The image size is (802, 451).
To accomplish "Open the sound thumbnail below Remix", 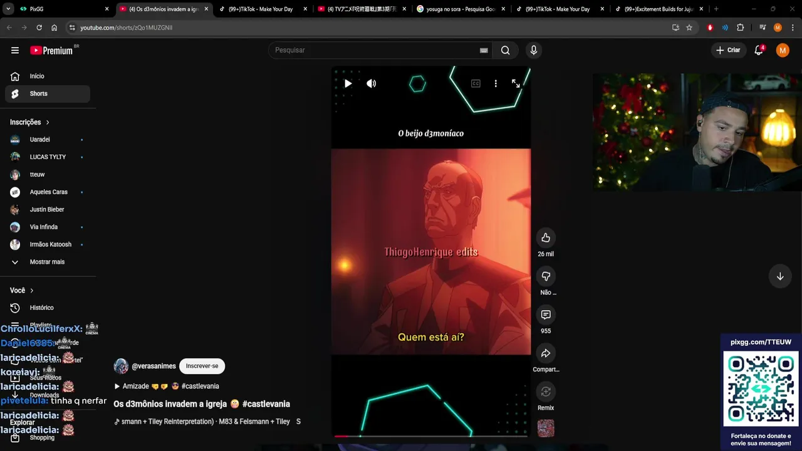I will pos(546,428).
